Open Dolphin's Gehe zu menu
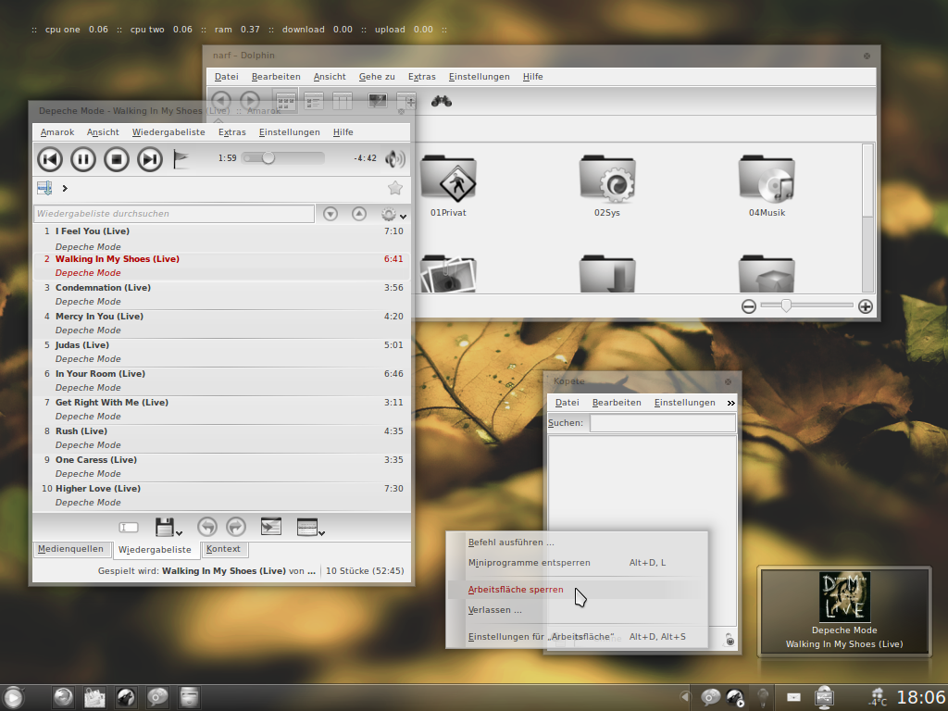Screen dimensions: 948x711 [x=377, y=77]
